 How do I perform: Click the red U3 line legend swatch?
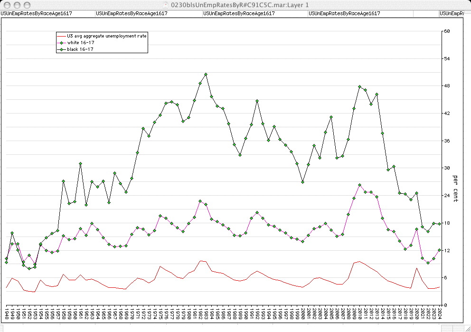pyautogui.click(x=61, y=36)
